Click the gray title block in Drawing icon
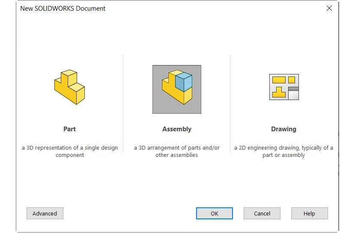This screenshot has height=233, width=355. point(293,93)
